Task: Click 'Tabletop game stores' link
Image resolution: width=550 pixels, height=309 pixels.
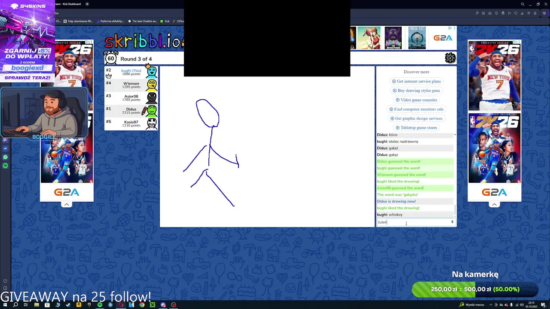Action: click(x=416, y=127)
